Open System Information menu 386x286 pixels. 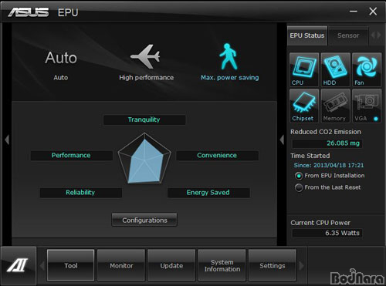(x=222, y=265)
